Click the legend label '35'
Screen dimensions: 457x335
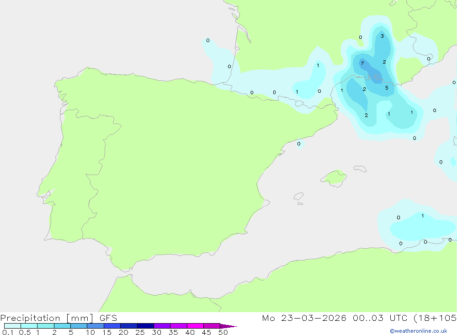(173, 332)
